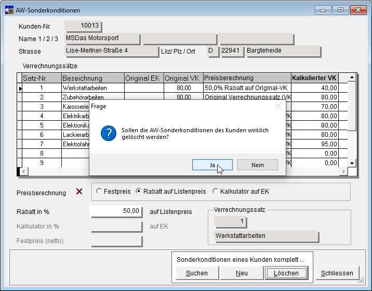
Task: Click the third Name field (Name 3)
Action: coord(256,39)
